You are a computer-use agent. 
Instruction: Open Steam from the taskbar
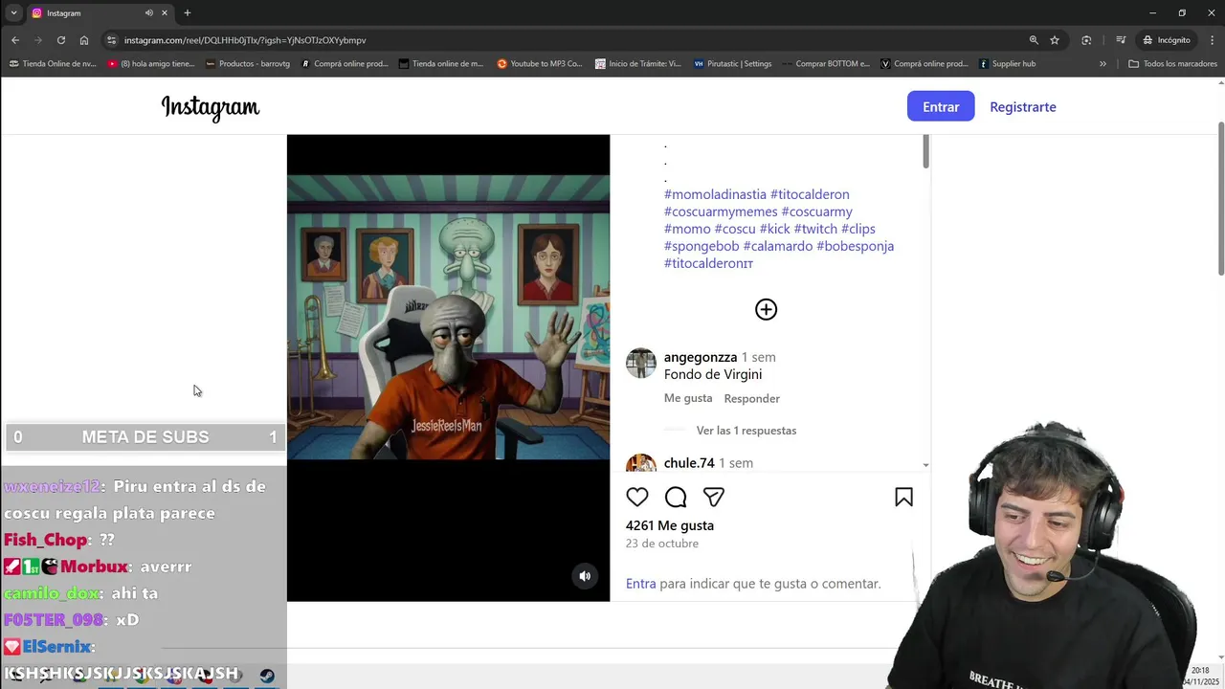(267, 676)
